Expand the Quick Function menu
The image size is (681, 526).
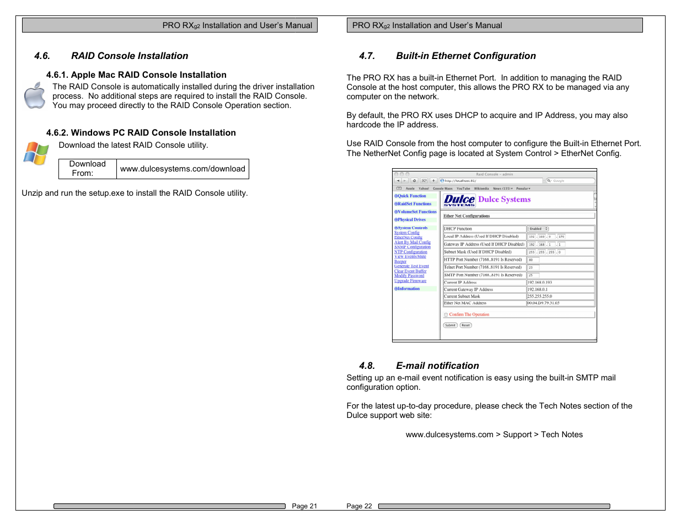click(x=410, y=196)
